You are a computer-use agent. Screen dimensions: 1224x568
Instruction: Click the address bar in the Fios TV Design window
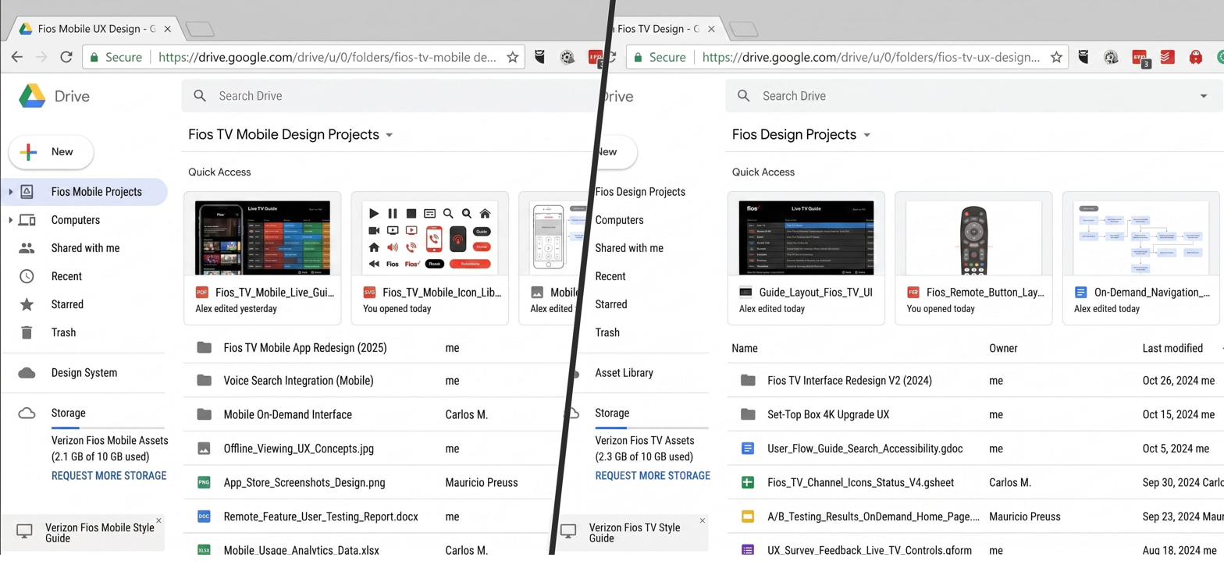(x=847, y=57)
